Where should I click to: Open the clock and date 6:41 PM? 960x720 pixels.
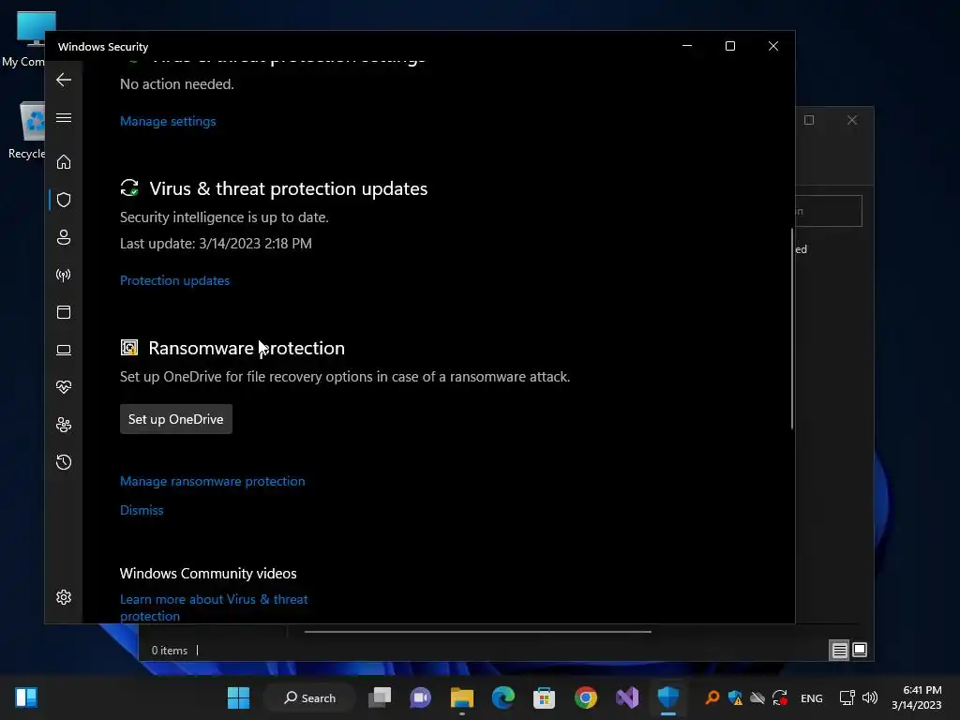click(x=917, y=697)
